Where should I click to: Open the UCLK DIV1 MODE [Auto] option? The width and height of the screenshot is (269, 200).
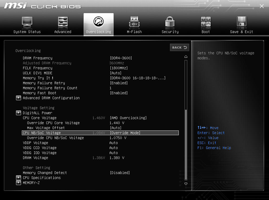(x=116, y=73)
